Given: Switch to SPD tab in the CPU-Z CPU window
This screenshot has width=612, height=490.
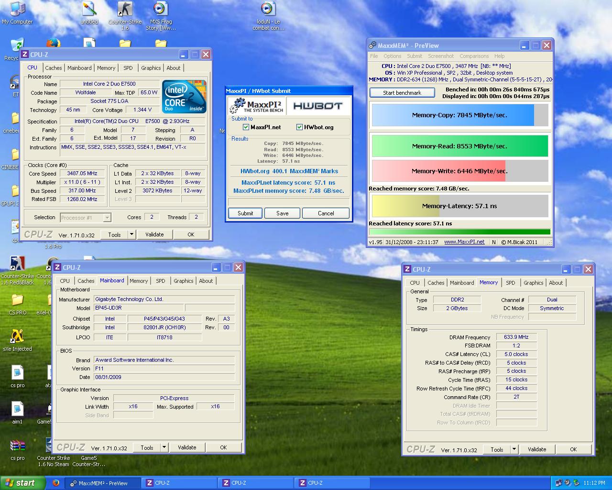Looking at the screenshot, I should coord(128,68).
